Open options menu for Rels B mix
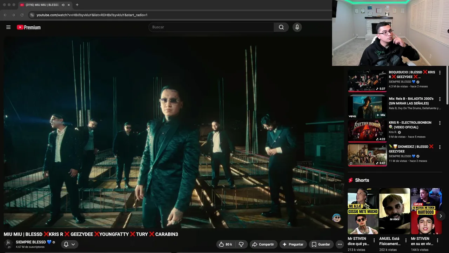Image resolution: width=449 pixels, height=253 pixels. tap(440, 99)
